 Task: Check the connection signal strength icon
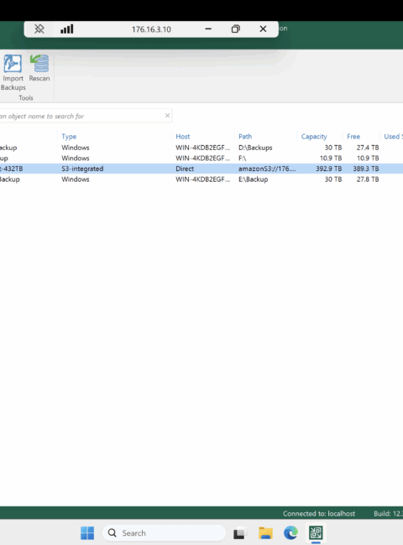click(67, 29)
